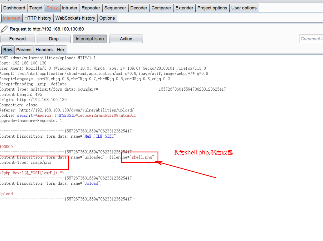The height and width of the screenshot is (241, 323).
Task: Select the Raw view tab
Action: [8, 50]
